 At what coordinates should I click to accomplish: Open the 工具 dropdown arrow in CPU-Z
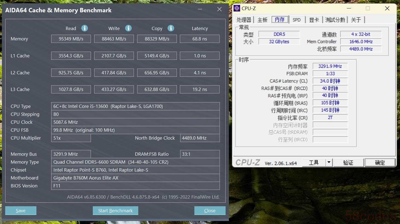(x=329, y=163)
